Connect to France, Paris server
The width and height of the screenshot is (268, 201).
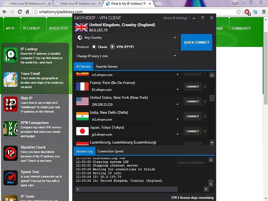(193, 87)
